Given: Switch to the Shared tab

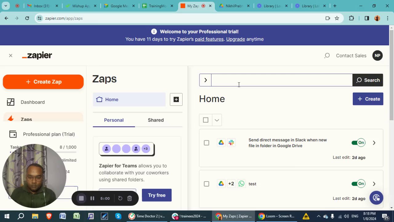Looking at the screenshot, I should click(x=156, y=120).
